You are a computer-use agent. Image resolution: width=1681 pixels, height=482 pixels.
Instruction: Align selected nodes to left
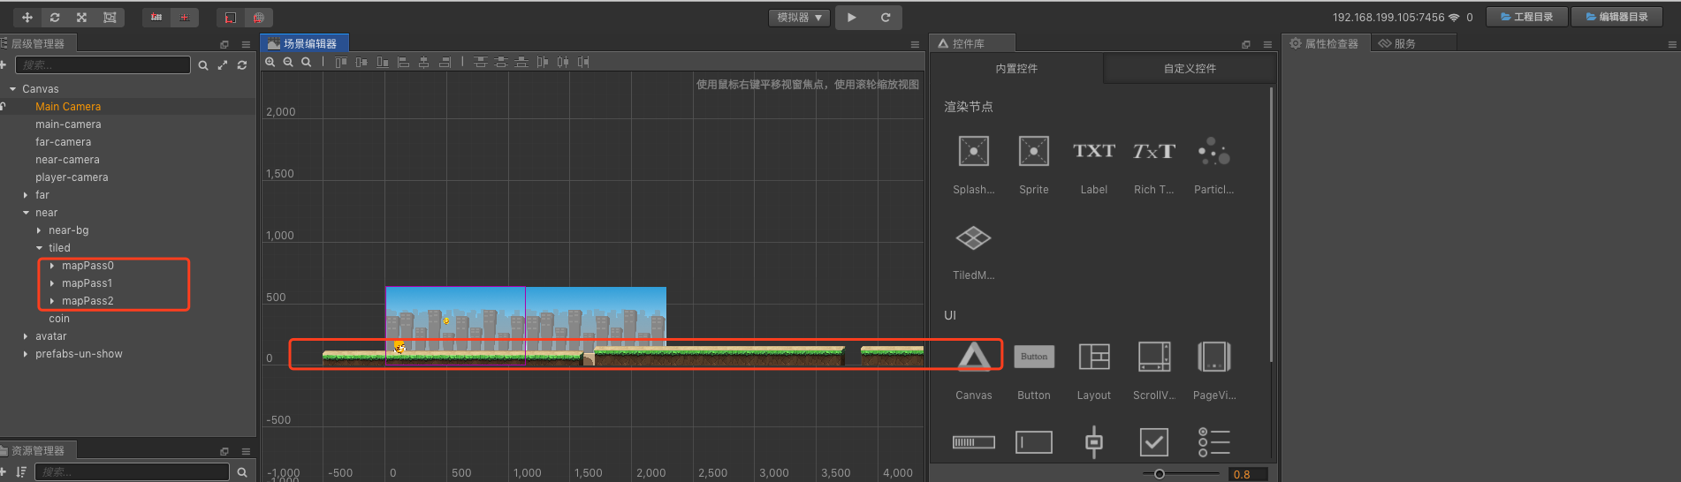403,62
